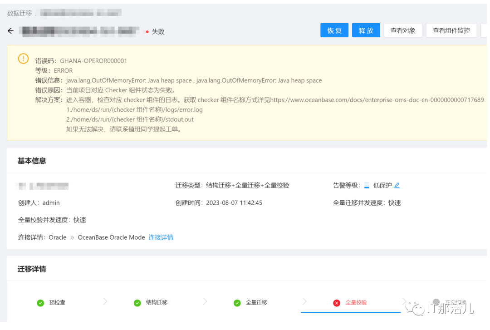Open the 连接详情 blue link
490x330 pixels.
[161, 237]
